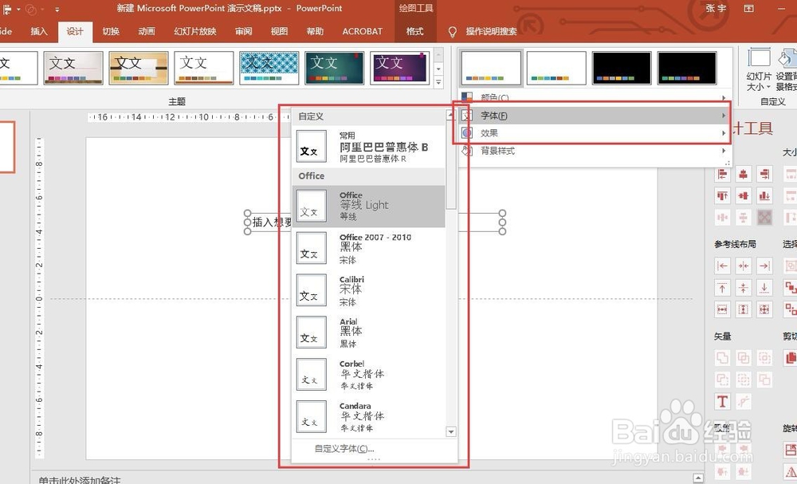Click the lightbulb Tell Me icon
The width and height of the screenshot is (797, 484).
[x=453, y=32]
